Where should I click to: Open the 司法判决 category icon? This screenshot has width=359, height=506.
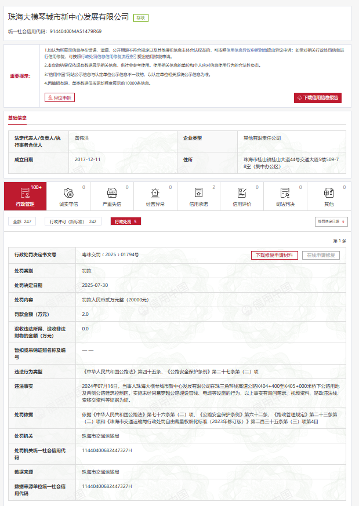tap(285, 192)
